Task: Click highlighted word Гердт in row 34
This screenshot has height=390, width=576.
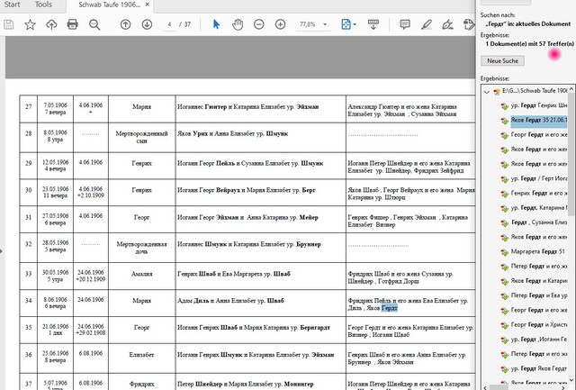Action: (390, 308)
